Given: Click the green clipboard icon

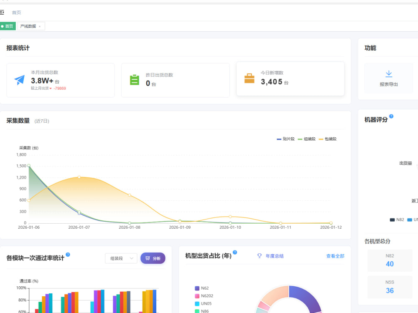Looking at the screenshot, I should click(x=134, y=80).
